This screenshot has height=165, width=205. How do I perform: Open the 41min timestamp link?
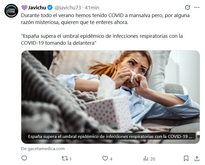click(92, 7)
